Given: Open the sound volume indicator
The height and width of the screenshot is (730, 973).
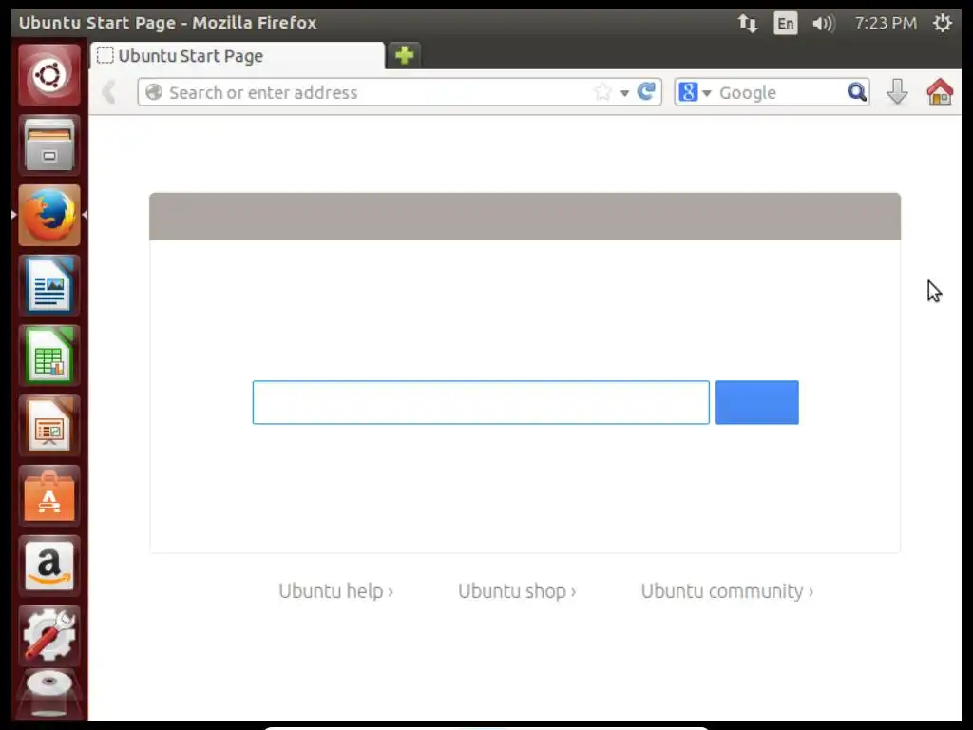Looking at the screenshot, I should tap(824, 24).
